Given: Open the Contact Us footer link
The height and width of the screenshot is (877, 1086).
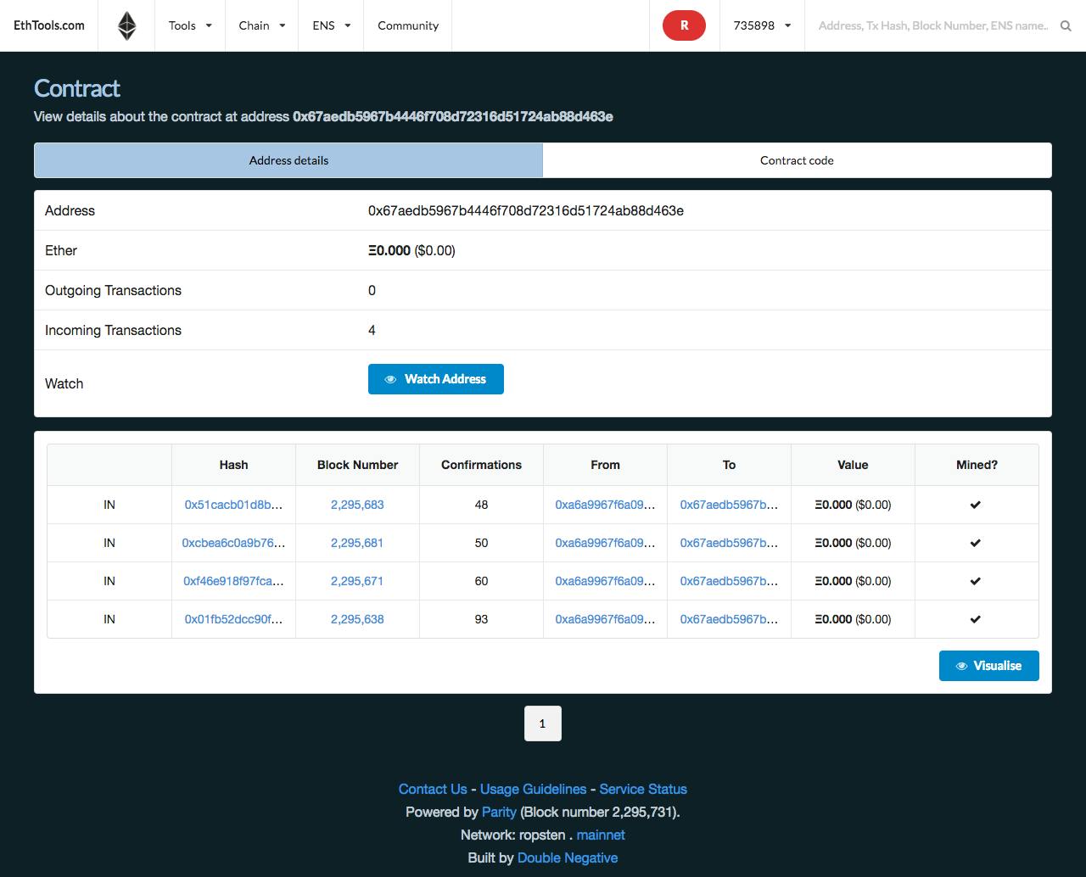Looking at the screenshot, I should coord(433,789).
